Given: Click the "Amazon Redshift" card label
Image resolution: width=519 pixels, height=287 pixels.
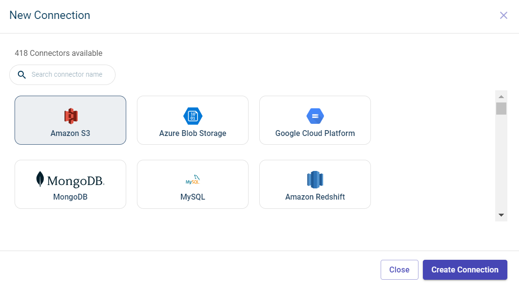Looking at the screenshot, I should coord(315,197).
